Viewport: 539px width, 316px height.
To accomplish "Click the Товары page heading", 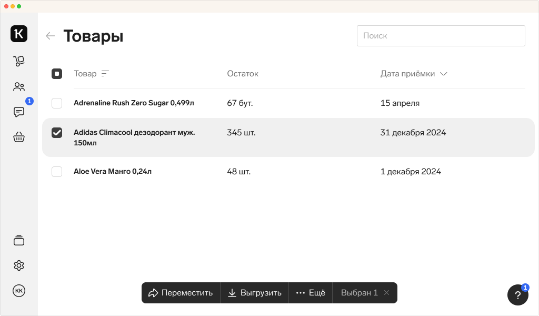I will (93, 36).
